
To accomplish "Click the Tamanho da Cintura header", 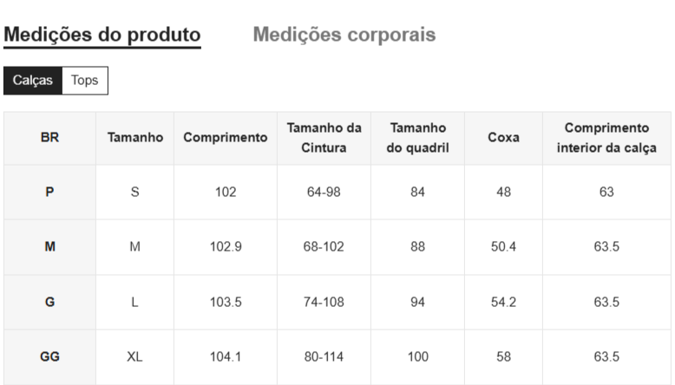I will (324, 138).
